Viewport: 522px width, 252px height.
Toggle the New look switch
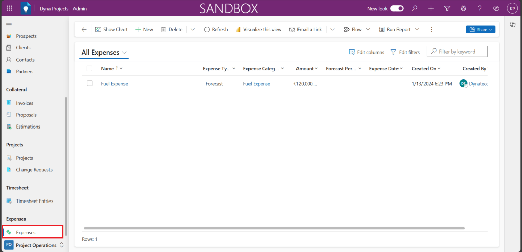coord(397,8)
